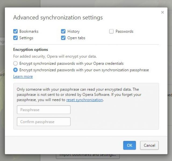
Task: Disable the History sync checkbox
Action: pyautogui.click(x=63, y=31)
